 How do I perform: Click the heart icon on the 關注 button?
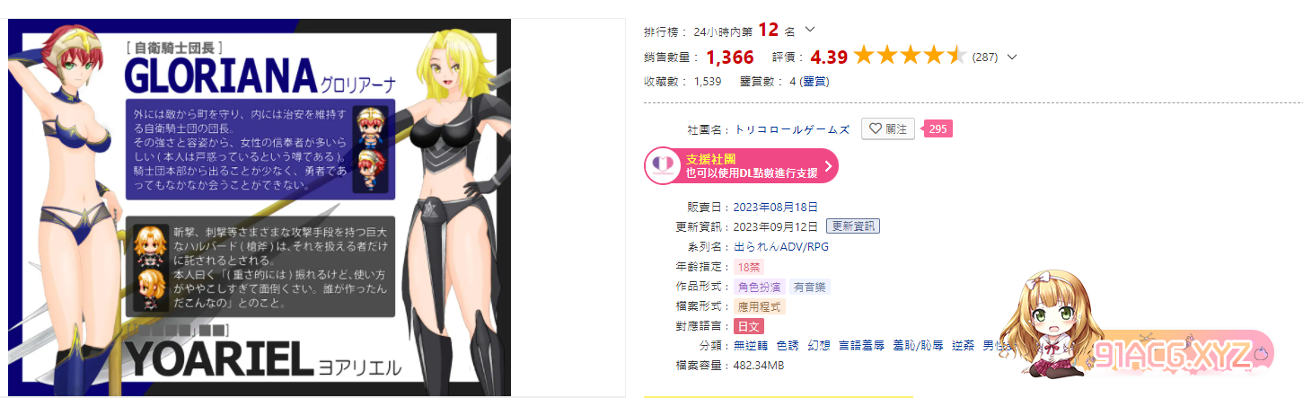(x=875, y=129)
